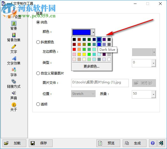Click the 质量 value field showing 50
167x149 pixels.
pyautogui.click(x=142, y=94)
